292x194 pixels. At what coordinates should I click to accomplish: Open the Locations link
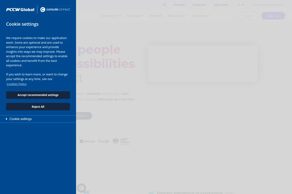(x=179, y=5)
